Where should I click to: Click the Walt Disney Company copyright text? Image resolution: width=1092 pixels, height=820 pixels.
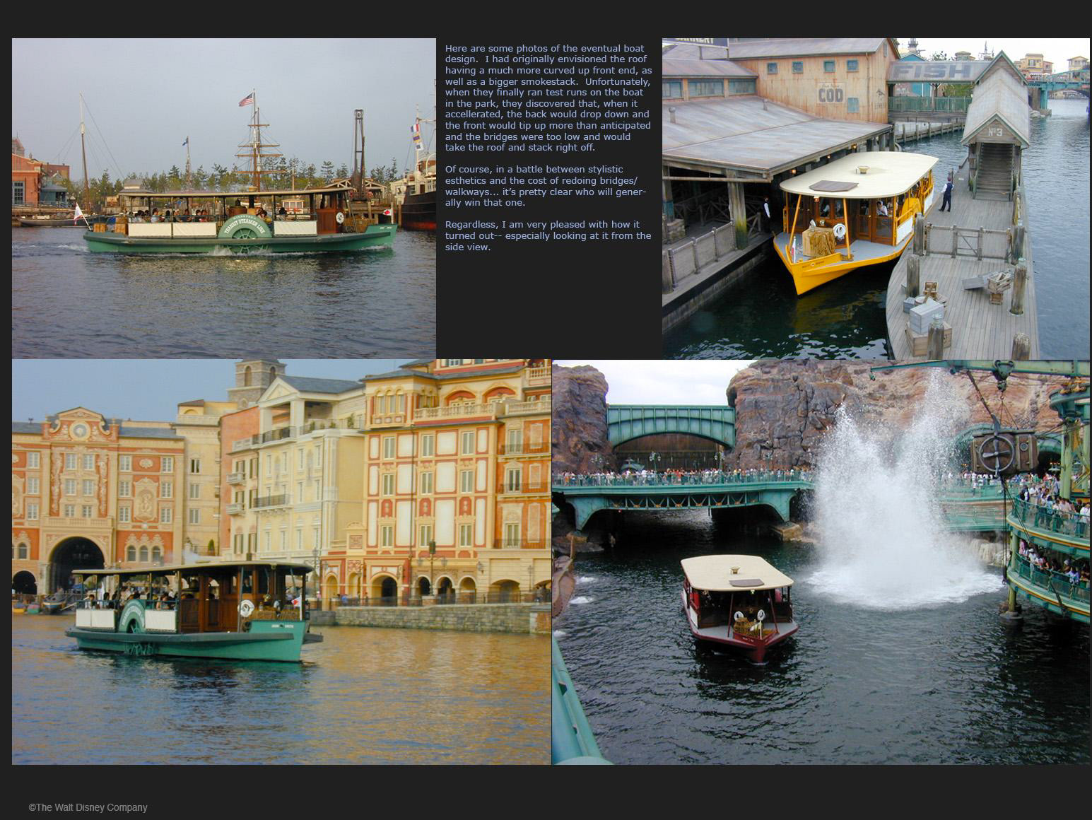coord(88,807)
